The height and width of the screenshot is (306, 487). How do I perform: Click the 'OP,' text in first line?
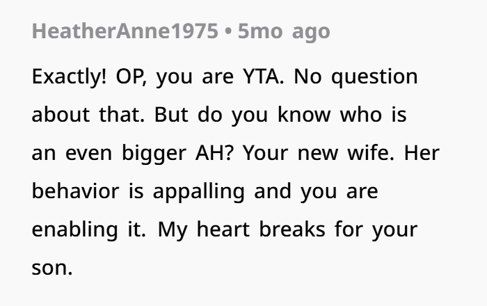pos(131,76)
